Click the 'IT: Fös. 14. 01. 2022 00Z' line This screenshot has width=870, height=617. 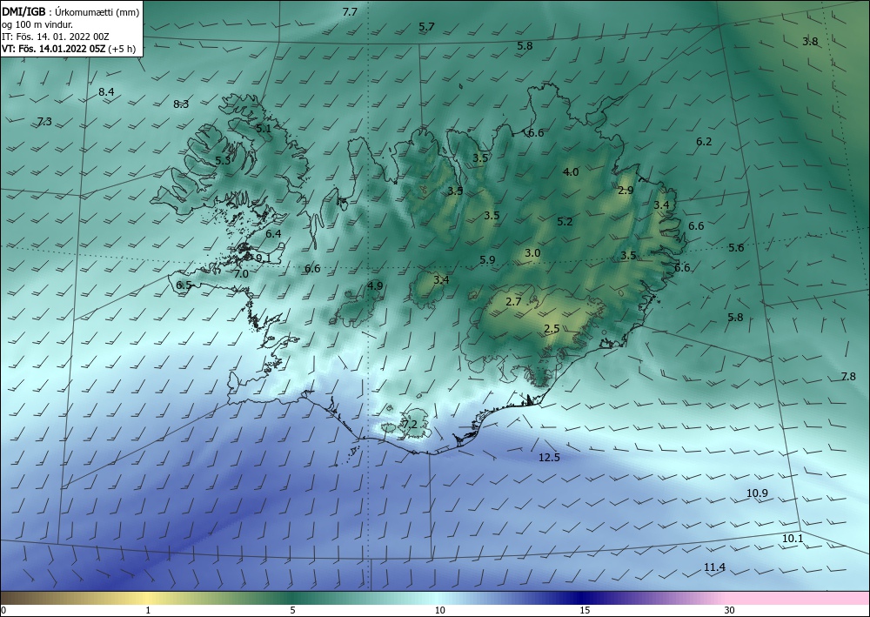(x=56, y=37)
